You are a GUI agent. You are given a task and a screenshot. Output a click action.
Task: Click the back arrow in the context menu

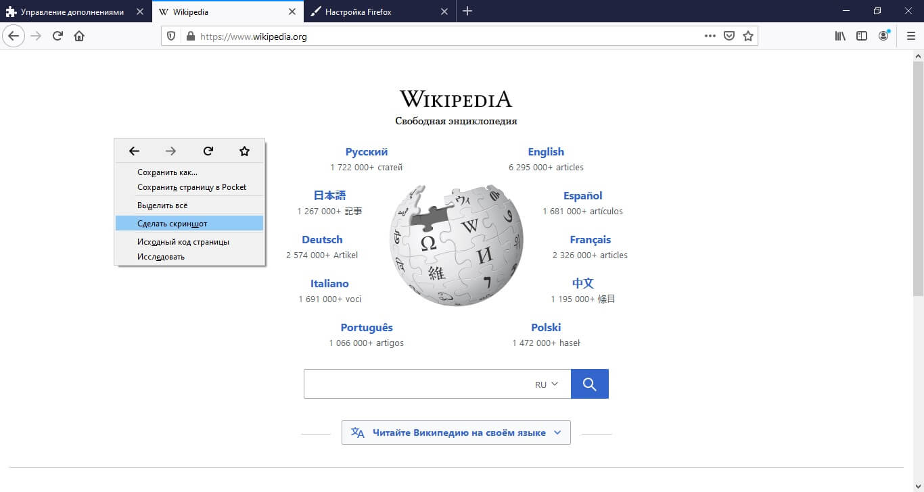click(134, 151)
